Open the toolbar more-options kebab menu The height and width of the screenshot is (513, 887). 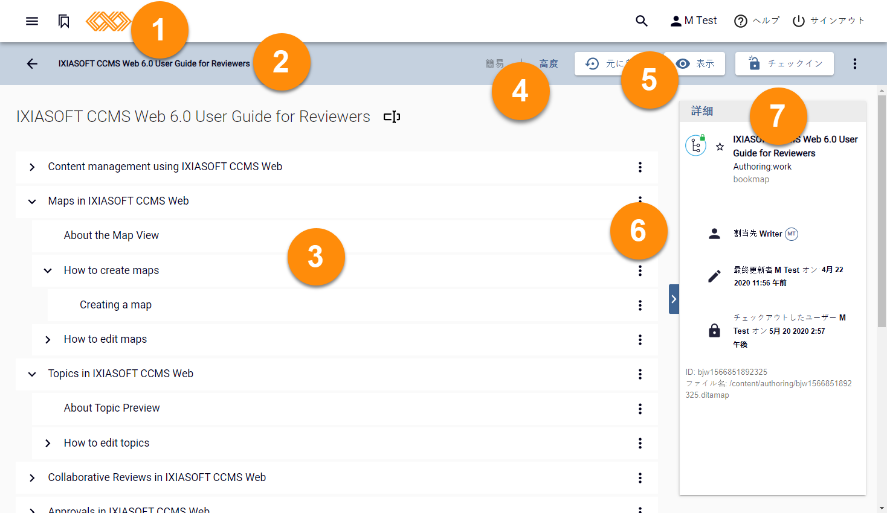[x=854, y=63]
